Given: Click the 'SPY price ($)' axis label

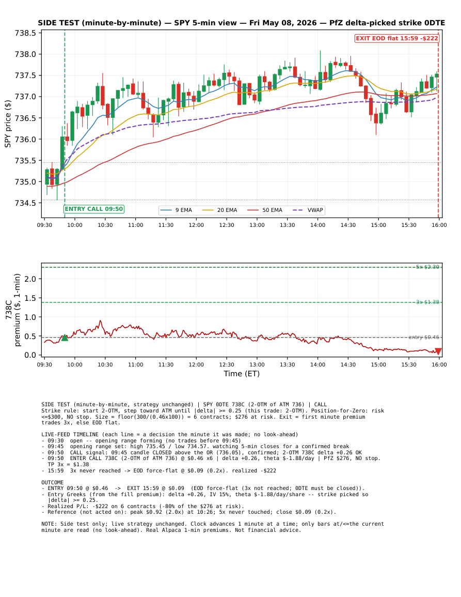Looking at the screenshot, I should coord(8,124).
